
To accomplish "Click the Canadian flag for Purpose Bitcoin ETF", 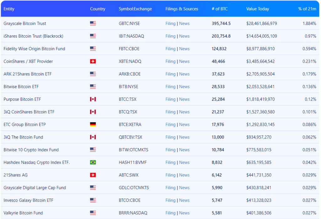I will pyautogui.click(x=93, y=99).
